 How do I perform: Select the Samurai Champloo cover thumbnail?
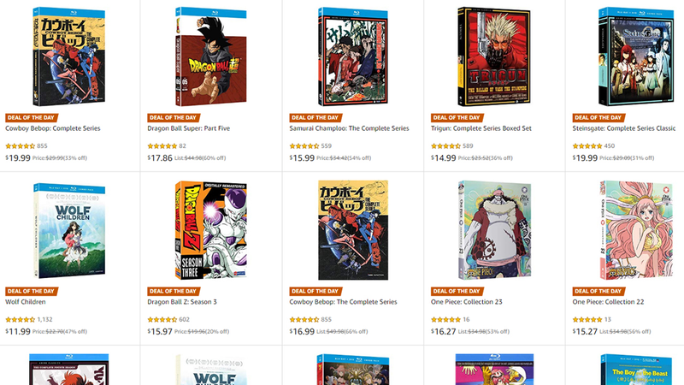click(x=353, y=56)
